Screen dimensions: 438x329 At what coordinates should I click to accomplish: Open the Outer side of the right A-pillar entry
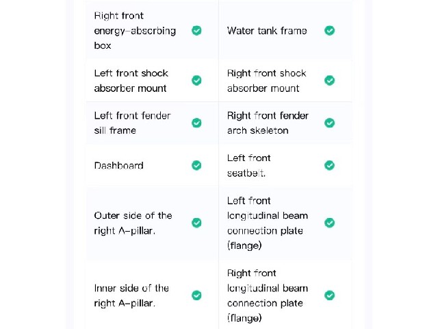tap(133, 223)
